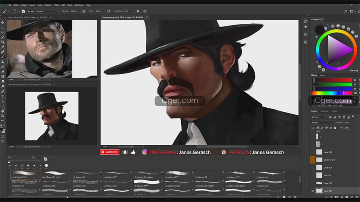Open the layer Kind filter dropdown

click(x=319, y=117)
